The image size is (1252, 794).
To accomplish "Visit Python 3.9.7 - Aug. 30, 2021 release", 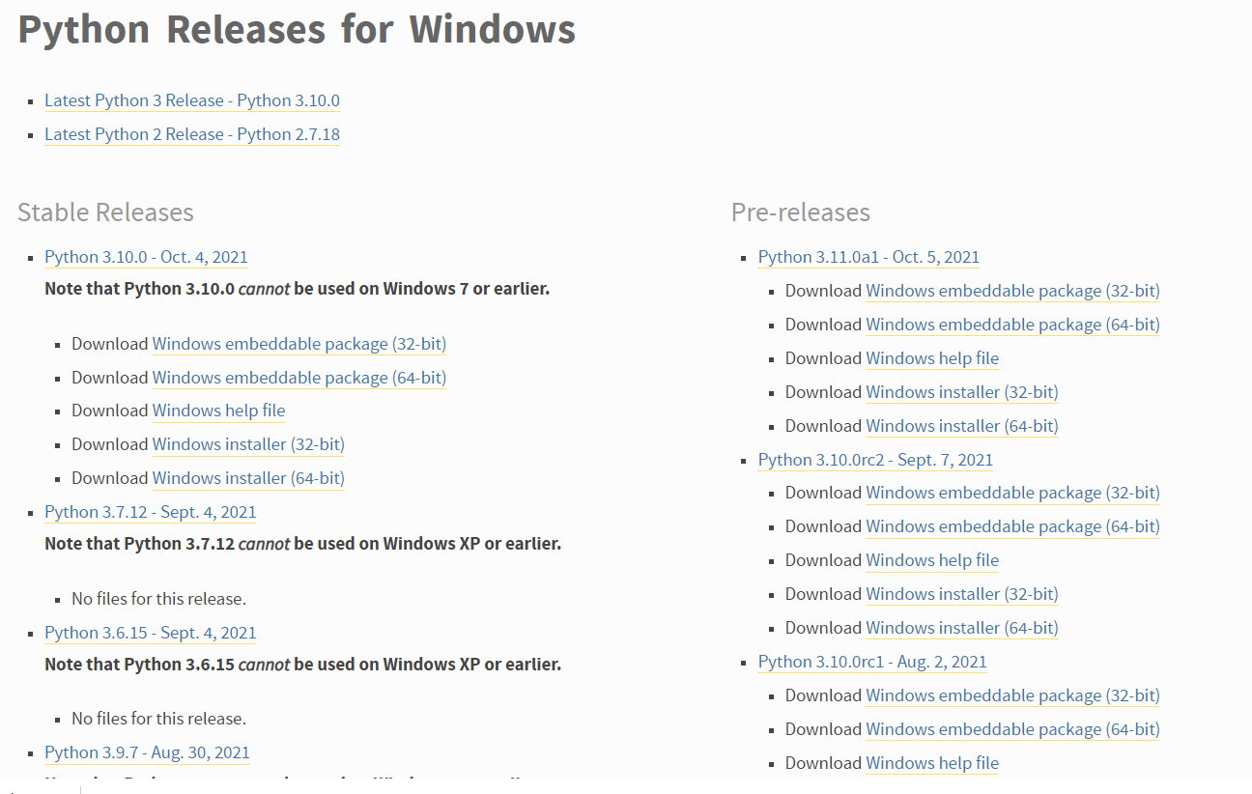I will coord(147,752).
